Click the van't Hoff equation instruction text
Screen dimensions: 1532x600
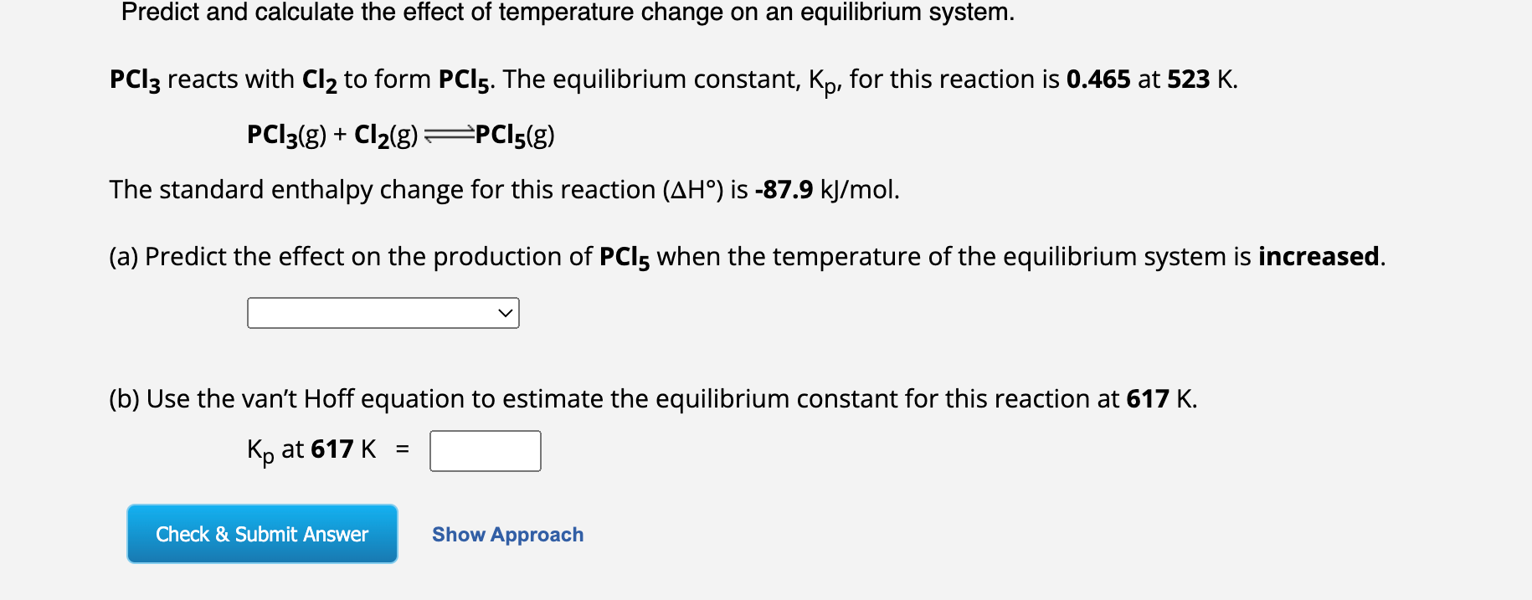coord(653,399)
